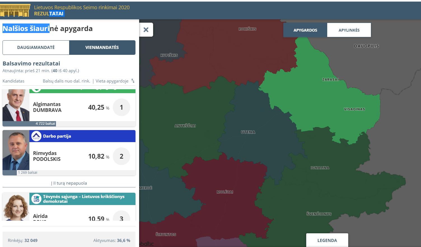The image size is (421, 247).
Task: Select the Rokiškis district on the map
Action: click(x=247, y=29)
